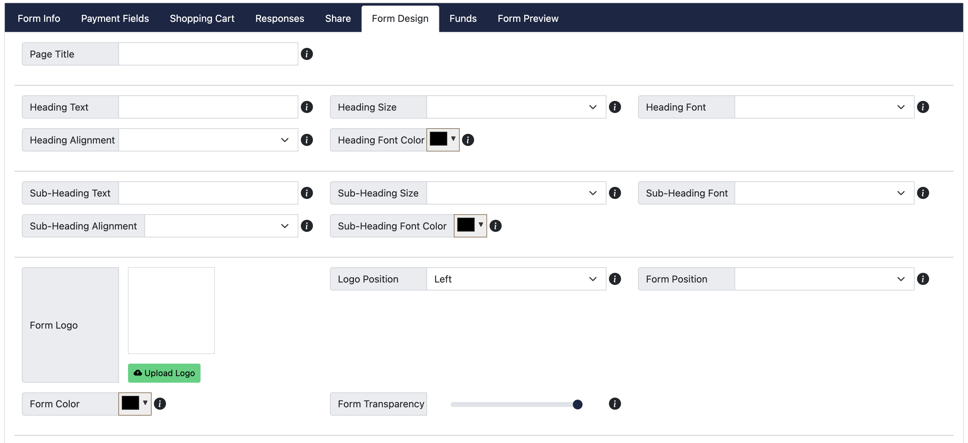Viewport: 968px width, 443px height.
Task: Expand the Heading Size dropdown
Action: [592, 107]
